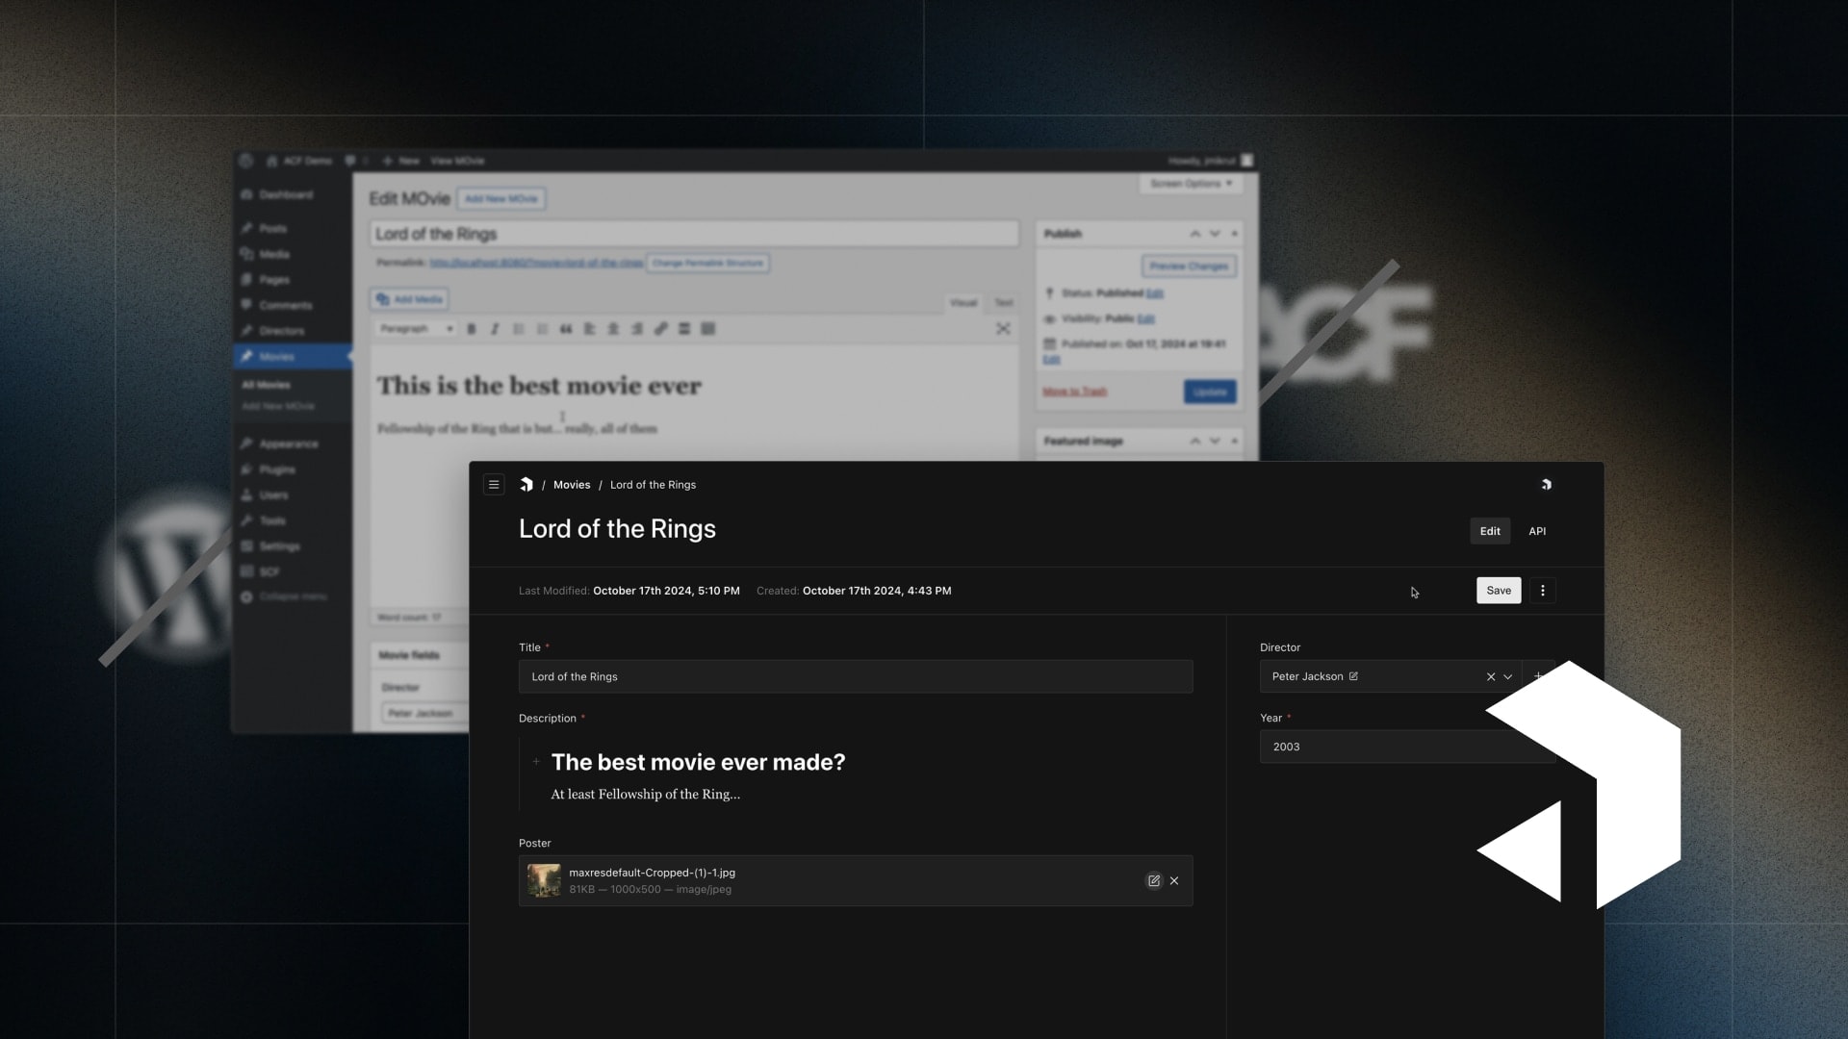Toggle Italic in the WordPress editor toolbar
The width and height of the screenshot is (1848, 1039).
495,329
